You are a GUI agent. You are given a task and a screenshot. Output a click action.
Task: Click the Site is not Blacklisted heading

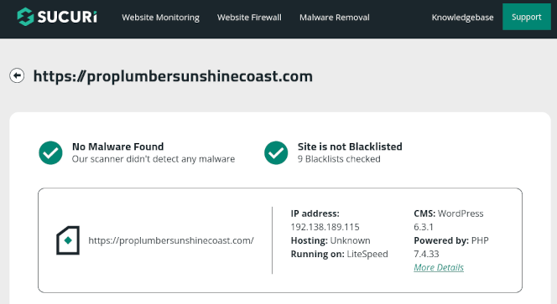(350, 147)
